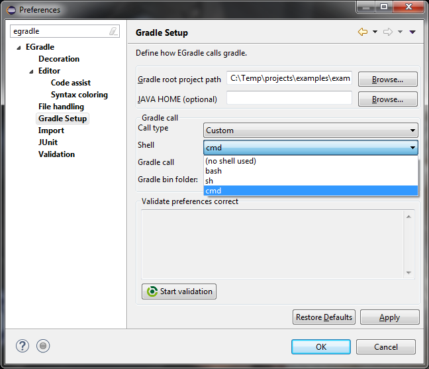Choose sh from the shell list
Screen dimensions: 429x369
point(310,181)
